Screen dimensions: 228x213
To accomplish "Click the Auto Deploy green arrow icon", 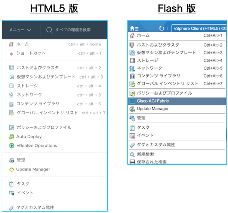I will coord(11,137).
